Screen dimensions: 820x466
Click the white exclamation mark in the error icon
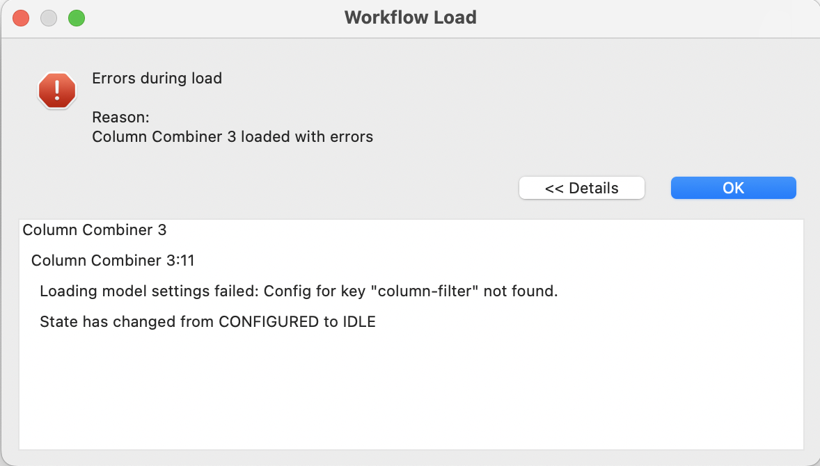pyautogui.click(x=57, y=90)
